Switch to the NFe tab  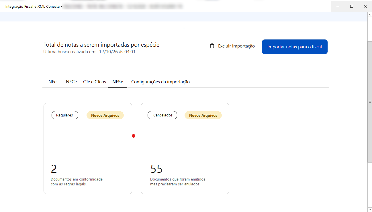point(52,82)
